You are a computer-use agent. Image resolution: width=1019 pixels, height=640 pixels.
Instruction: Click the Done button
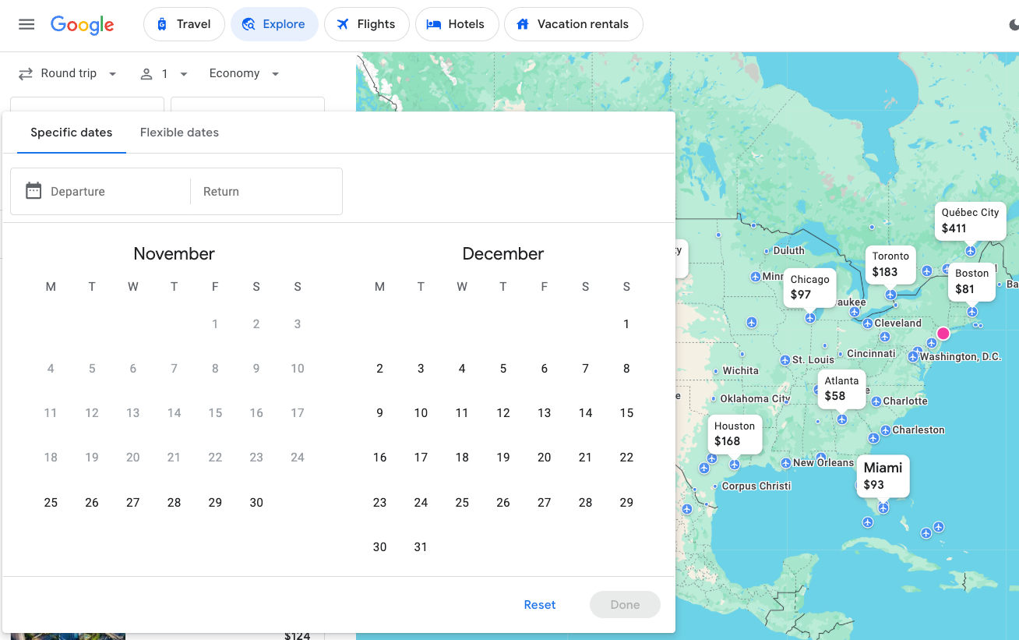(x=625, y=605)
